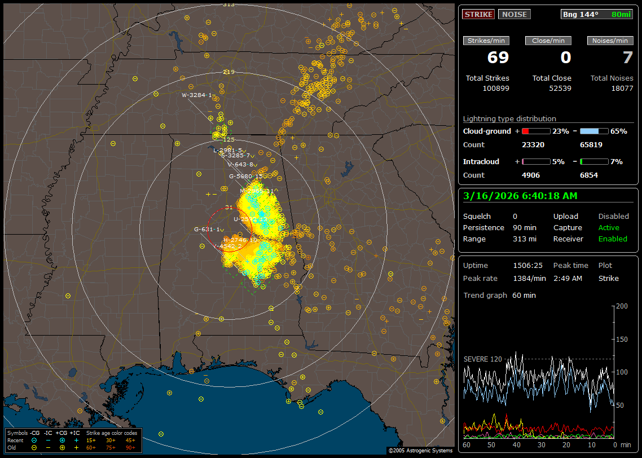Image resolution: width=642 pixels, height=458 pixels.
Task: Click the 3/16/2026 date and time display
Action: click(520, 196)
